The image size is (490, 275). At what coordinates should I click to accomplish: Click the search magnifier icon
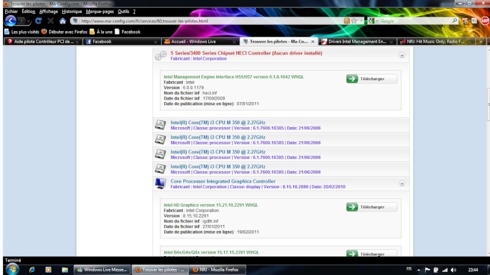(x=454, y=21)
